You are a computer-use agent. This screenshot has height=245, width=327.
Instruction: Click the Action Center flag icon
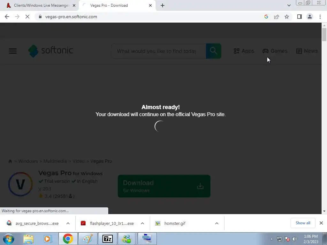pyautogui.click(x=287, y=239)
